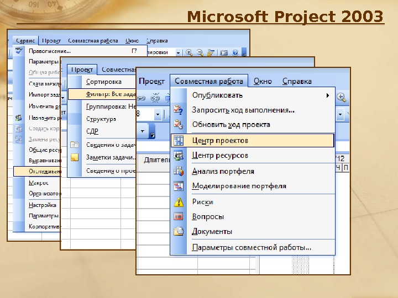Viewport: 398px width, 298px height.
Task: Click the request progress icon with question mark
Action: pyautogui.click(x=178, y=110)
